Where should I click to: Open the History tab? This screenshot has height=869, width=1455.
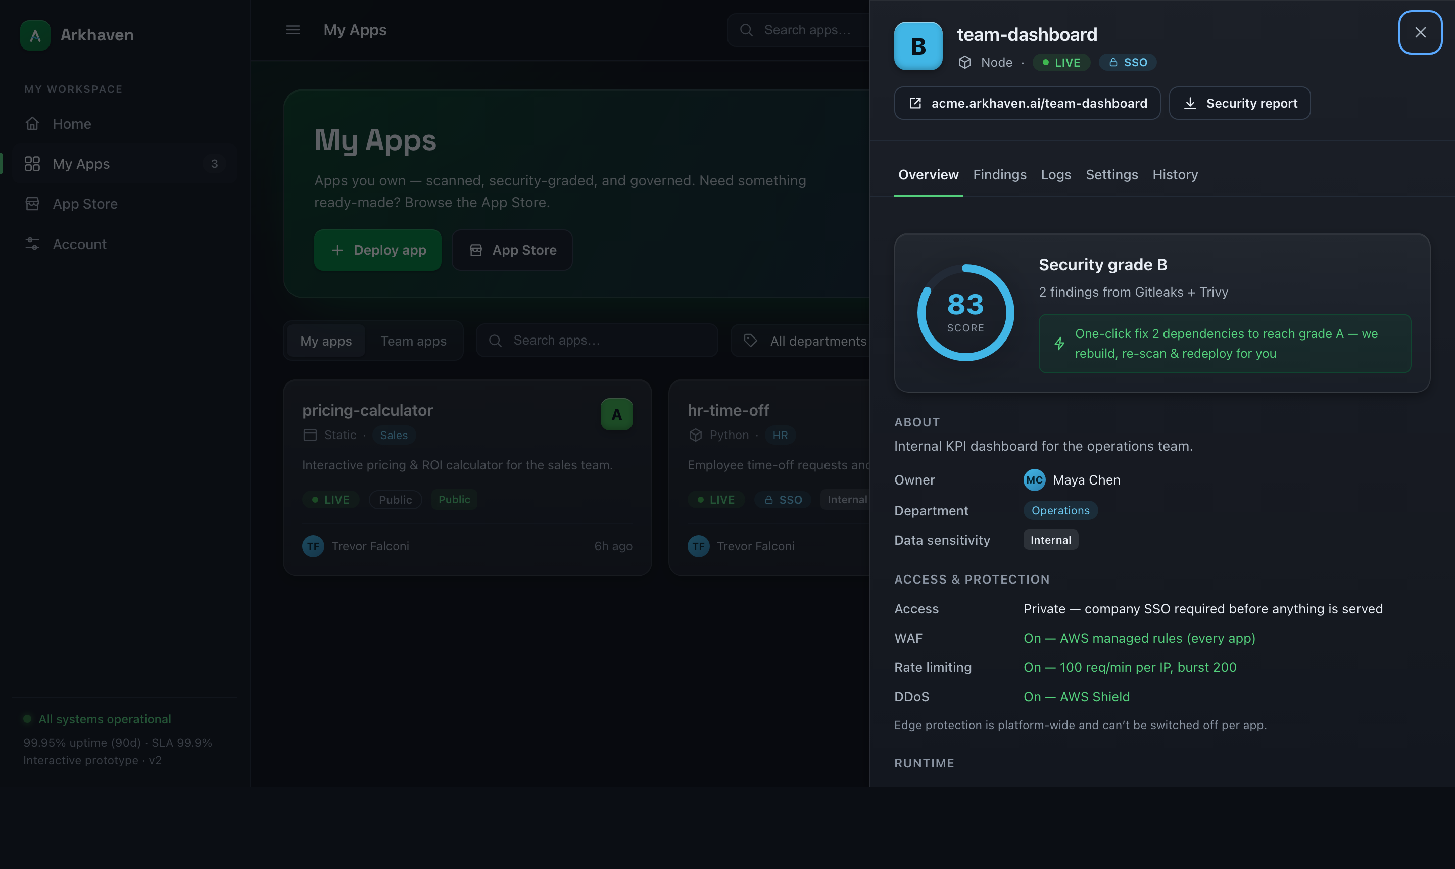coord(1175,174)
